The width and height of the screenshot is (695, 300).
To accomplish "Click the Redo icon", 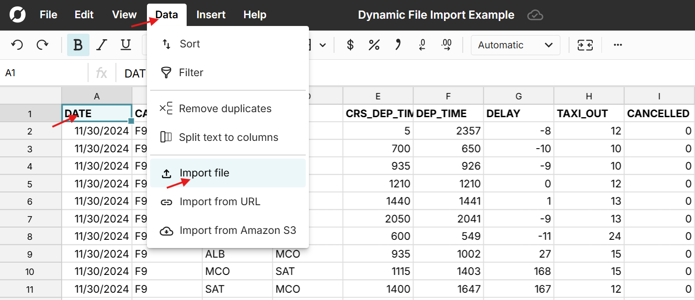I will pos(42,45).
